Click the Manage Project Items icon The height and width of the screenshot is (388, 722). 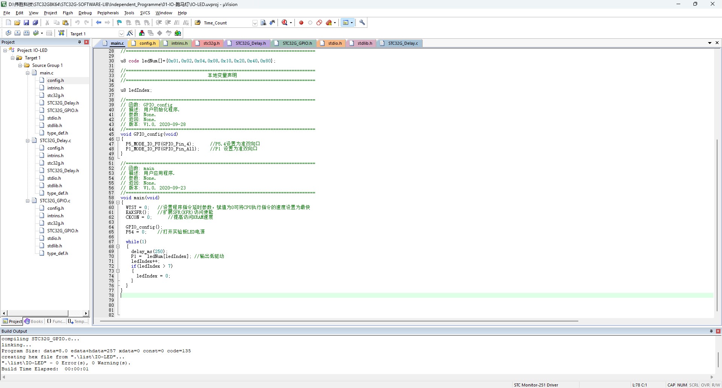tap(142, 33)
